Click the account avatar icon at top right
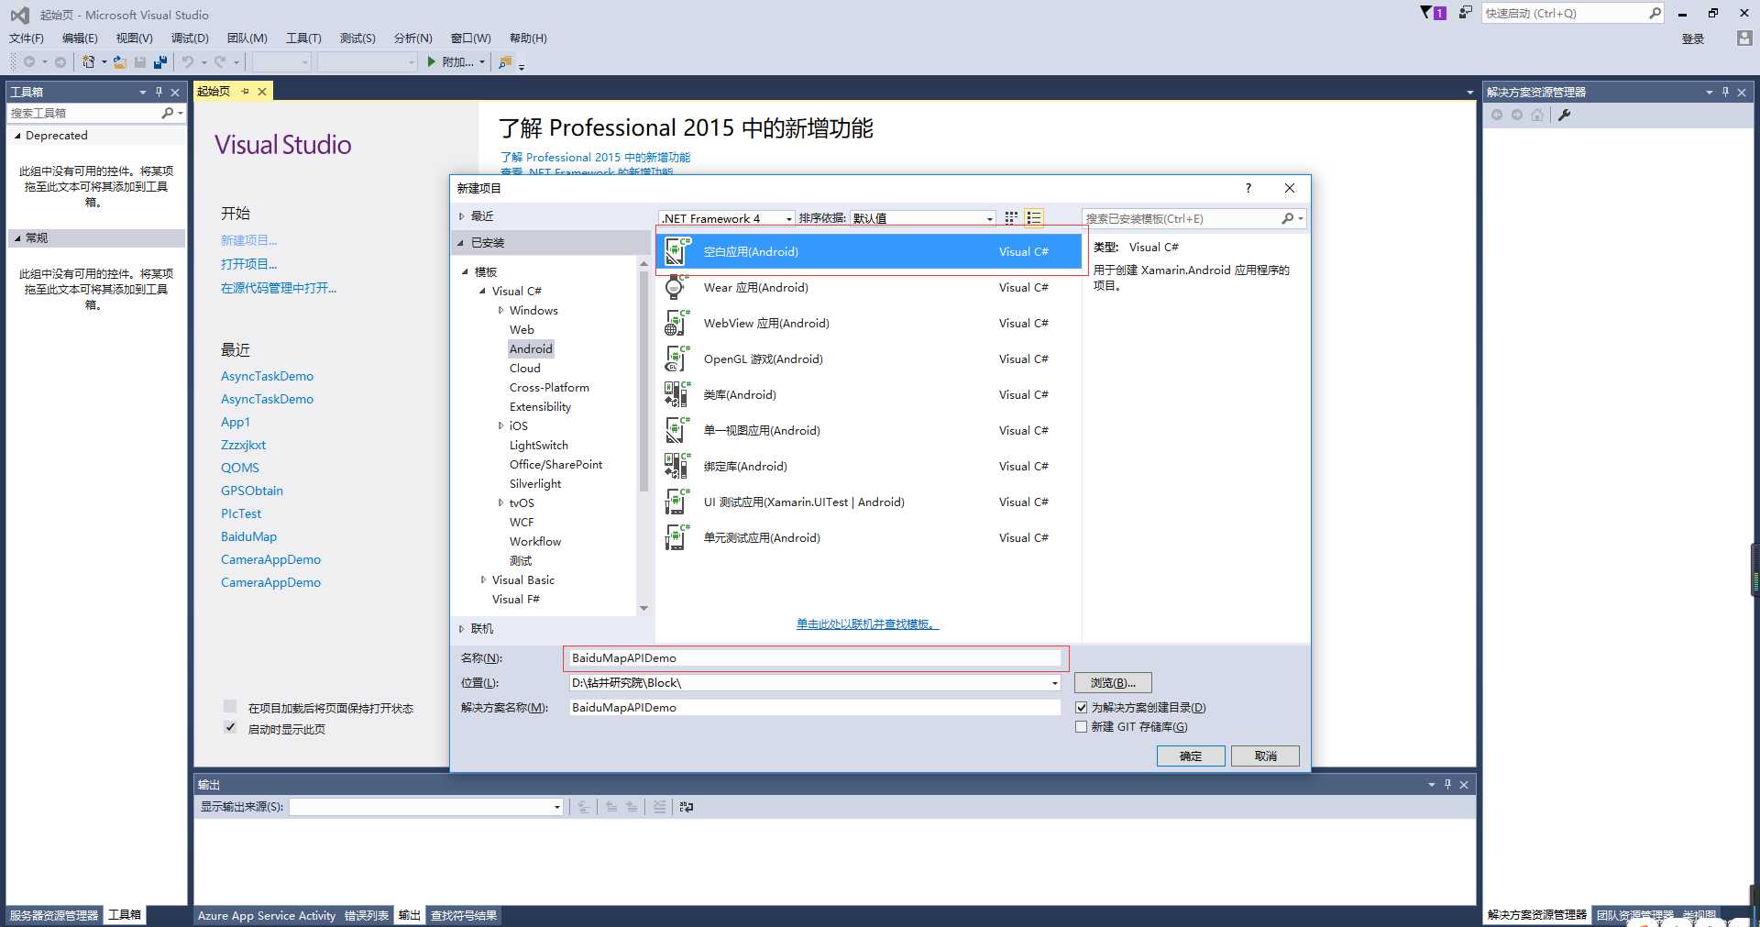Screen dimensions: 1760x927 (x=1744, y=38)
